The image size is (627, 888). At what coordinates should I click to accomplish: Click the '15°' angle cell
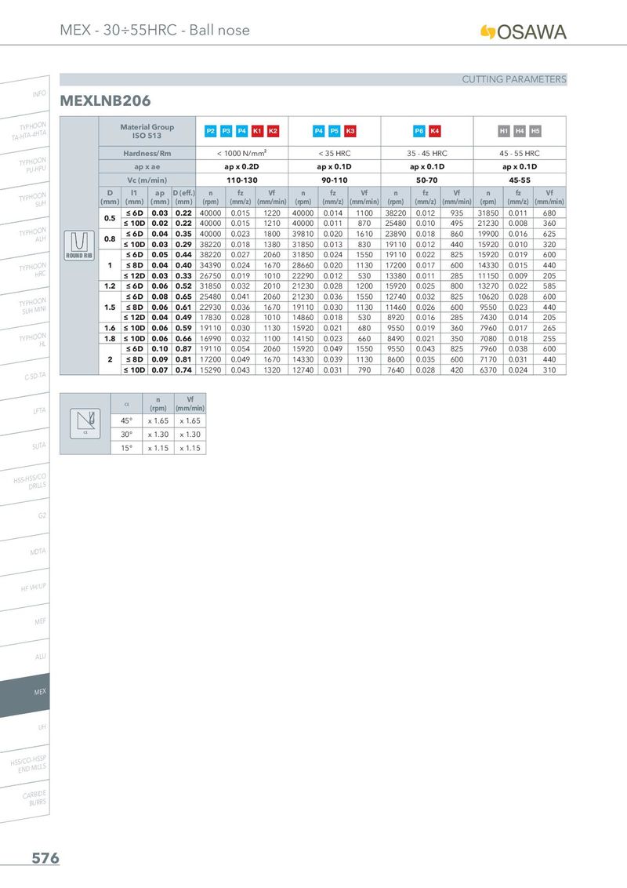point(126,448)
